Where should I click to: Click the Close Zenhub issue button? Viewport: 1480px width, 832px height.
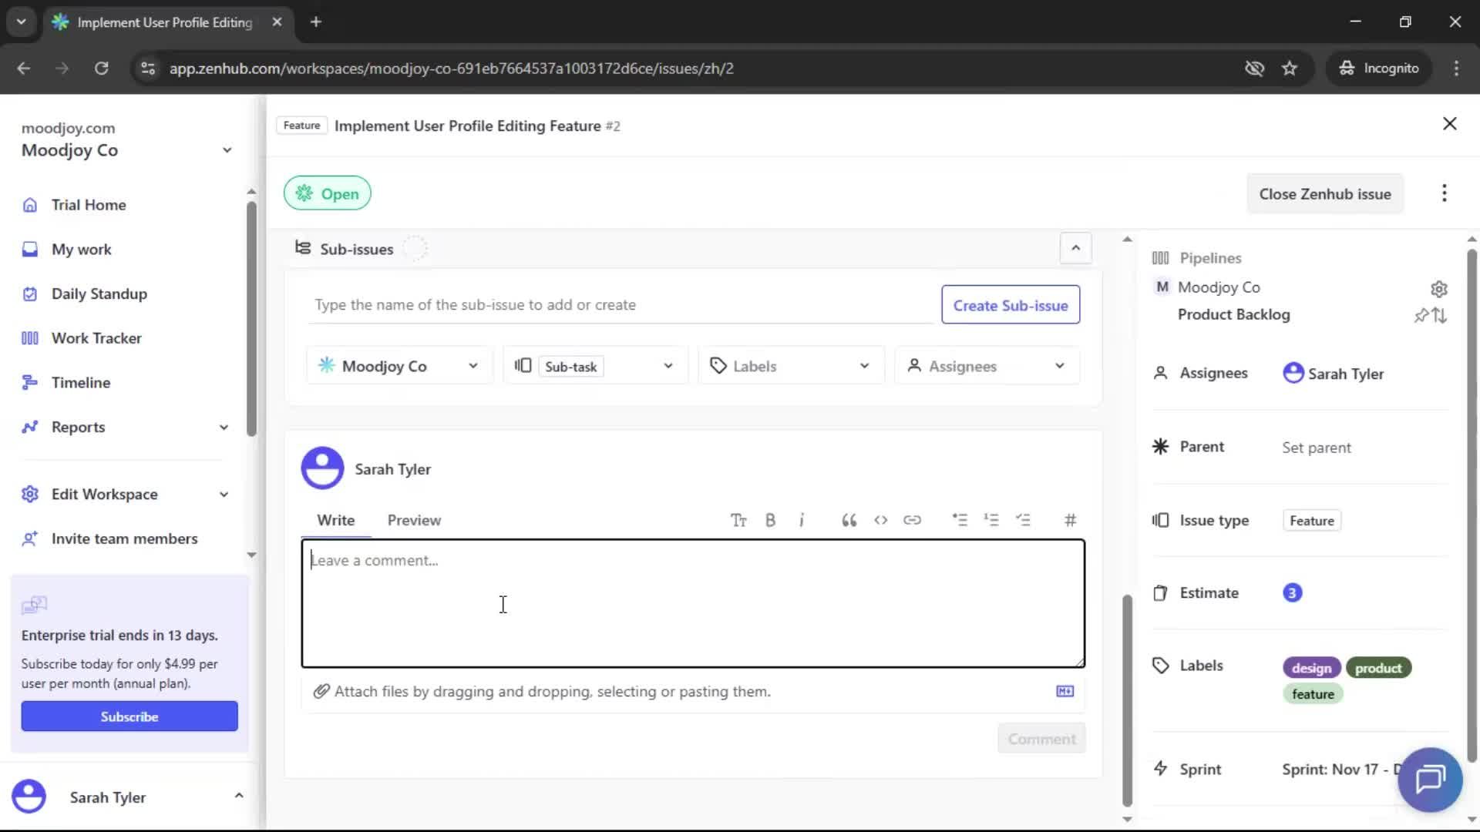1325,193
